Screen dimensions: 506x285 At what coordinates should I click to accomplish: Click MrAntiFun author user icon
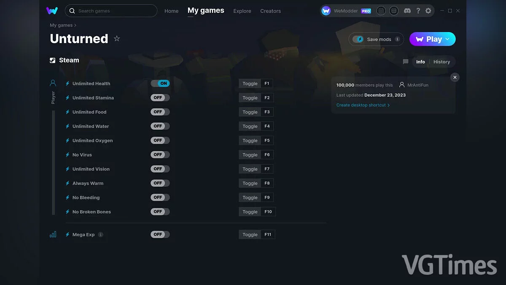click(402, 85)
